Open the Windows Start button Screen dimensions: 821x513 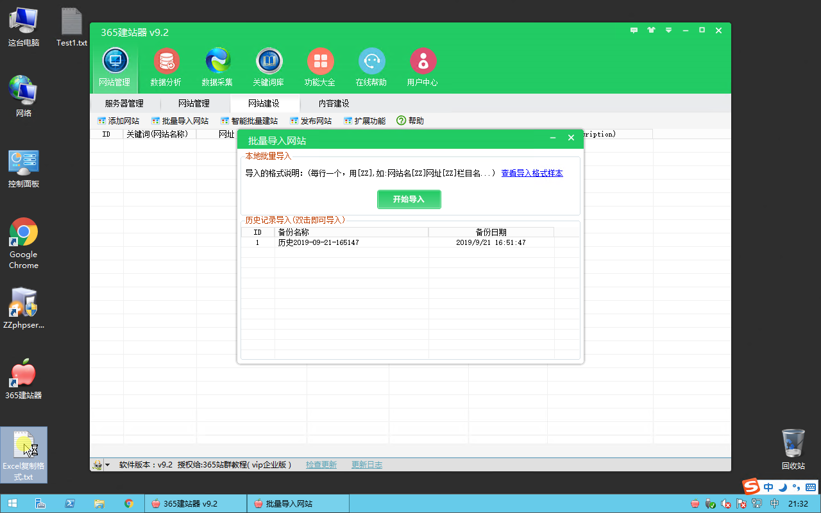tap(12, 503)
